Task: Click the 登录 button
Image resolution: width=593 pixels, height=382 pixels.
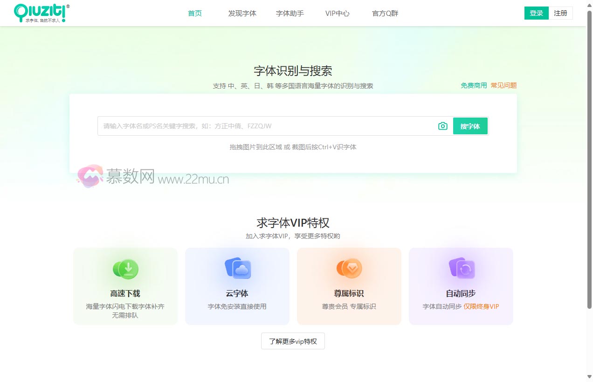Action: tap(536, 13)
